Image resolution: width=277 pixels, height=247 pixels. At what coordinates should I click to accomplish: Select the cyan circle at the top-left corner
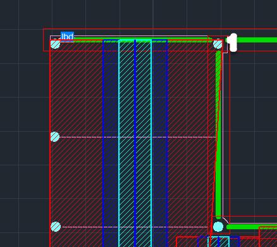pyautogui.click(x=55, y=44)
